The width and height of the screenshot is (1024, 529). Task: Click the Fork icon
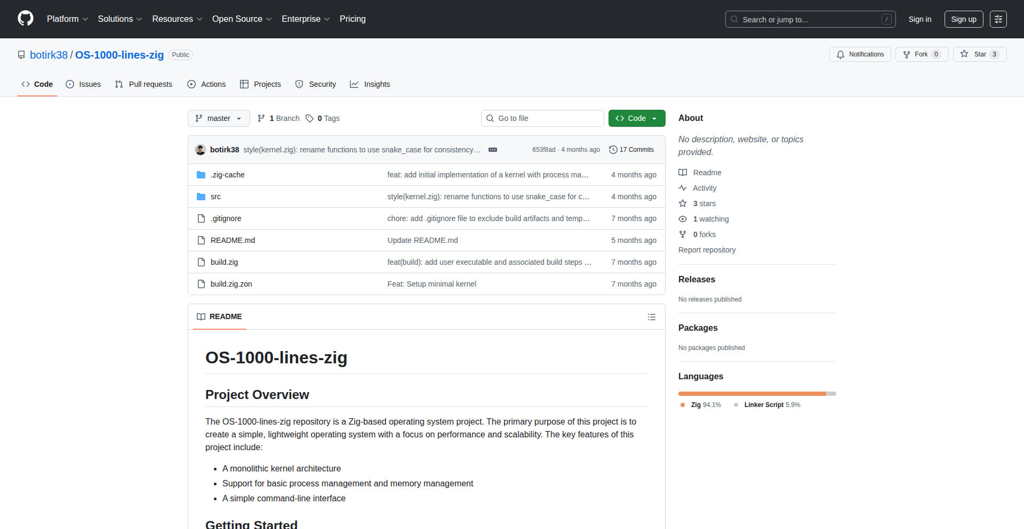point(907,54)
